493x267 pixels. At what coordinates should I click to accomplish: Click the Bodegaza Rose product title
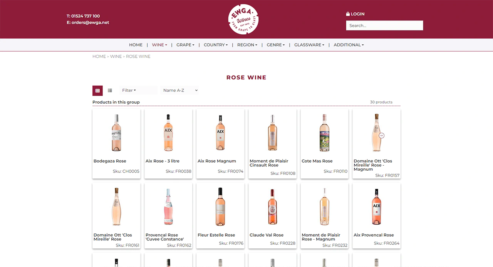click(x=110, y=161)
